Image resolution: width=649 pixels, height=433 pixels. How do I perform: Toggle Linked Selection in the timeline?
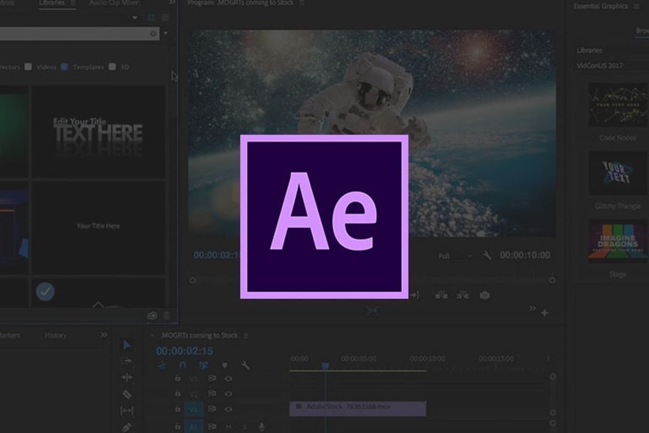tap(203, 365)
